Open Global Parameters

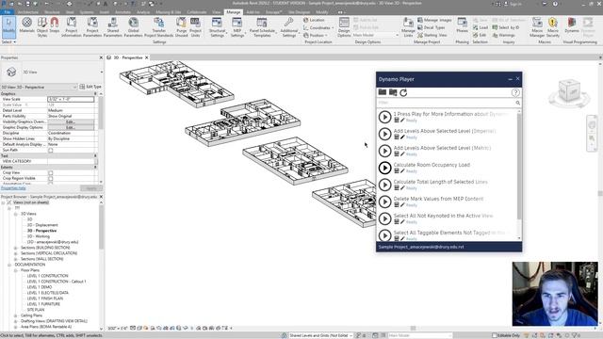tap(133, 27)
